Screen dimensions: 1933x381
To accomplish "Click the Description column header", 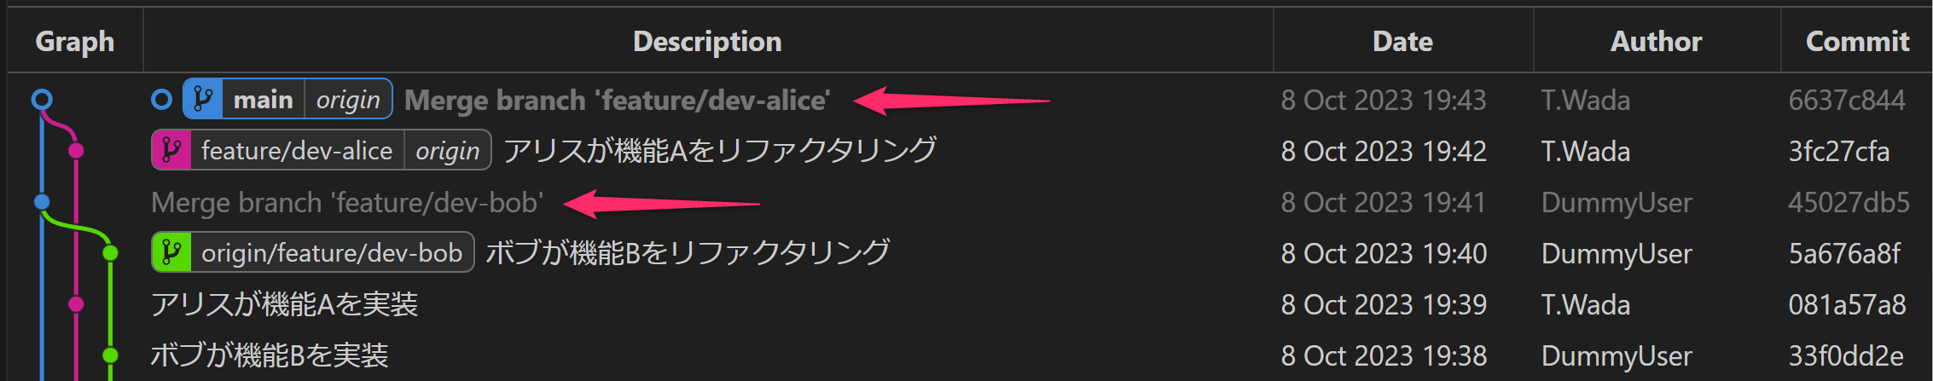I will 707,42.
